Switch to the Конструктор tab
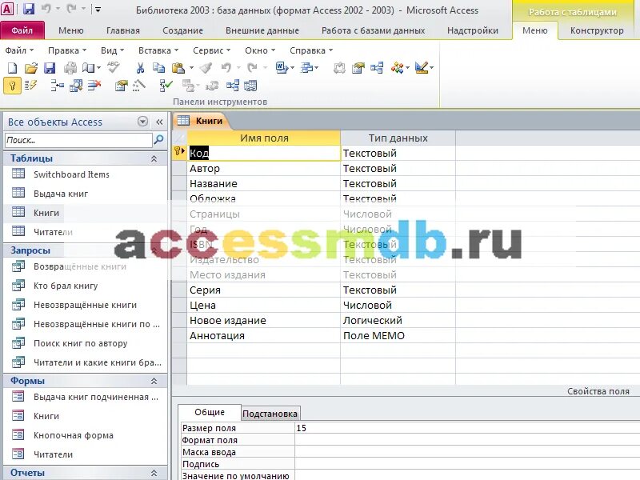The height and width of the screenshot is (480, 640). coord(597,30)
